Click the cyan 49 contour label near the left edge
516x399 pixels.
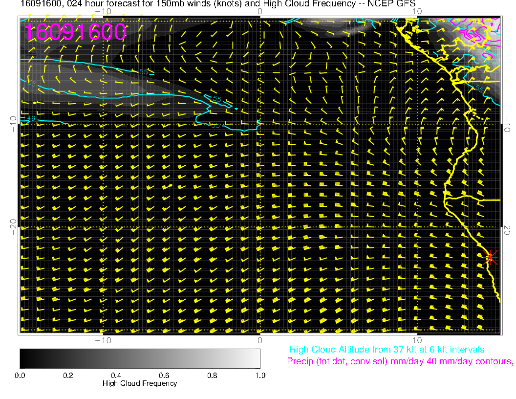point(30,118)
